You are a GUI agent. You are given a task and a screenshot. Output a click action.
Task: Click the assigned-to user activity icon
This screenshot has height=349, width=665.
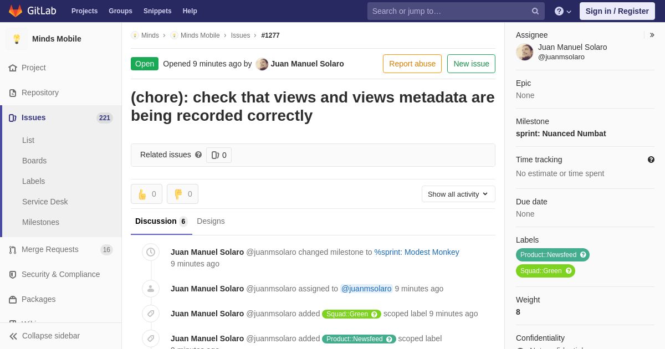click(151, 289)
